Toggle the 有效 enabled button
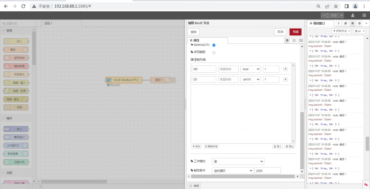This screenshot has height=189, width=370. coord(194,186)
